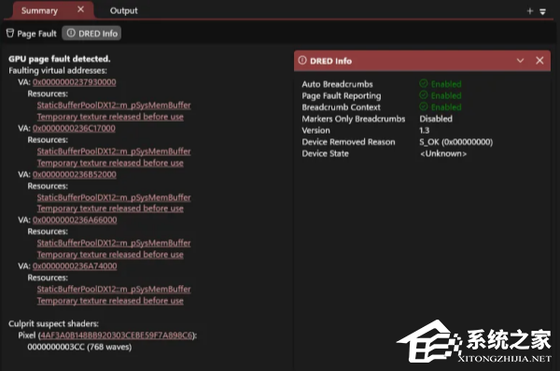Open StaticBufferPoolDX12 resource under VA 0x0000000236B52000
This screenshot has height=371, width=560.
[x=114, y=197]
